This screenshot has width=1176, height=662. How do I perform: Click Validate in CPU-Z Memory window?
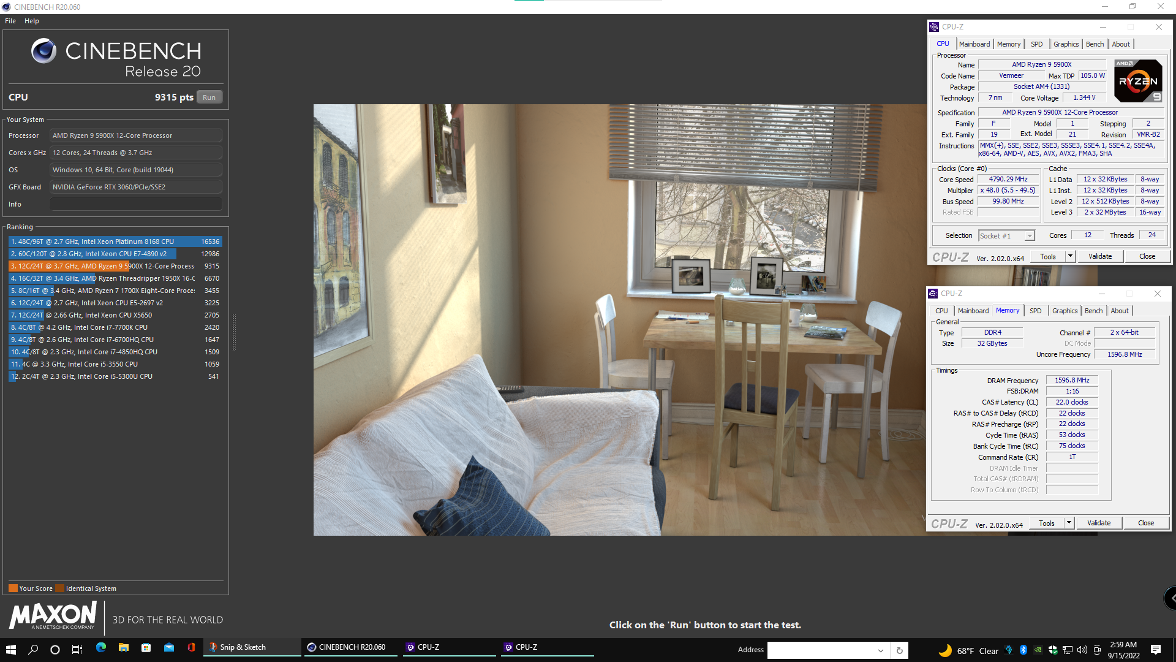(x=1099, y=523)
